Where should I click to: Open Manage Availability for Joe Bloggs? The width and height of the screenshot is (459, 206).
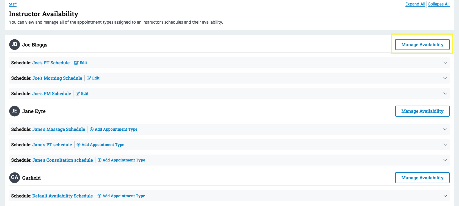pos(422,45)
